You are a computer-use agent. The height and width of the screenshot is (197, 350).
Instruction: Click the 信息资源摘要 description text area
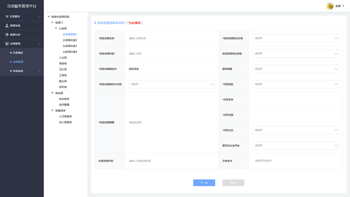pos(172,123)
